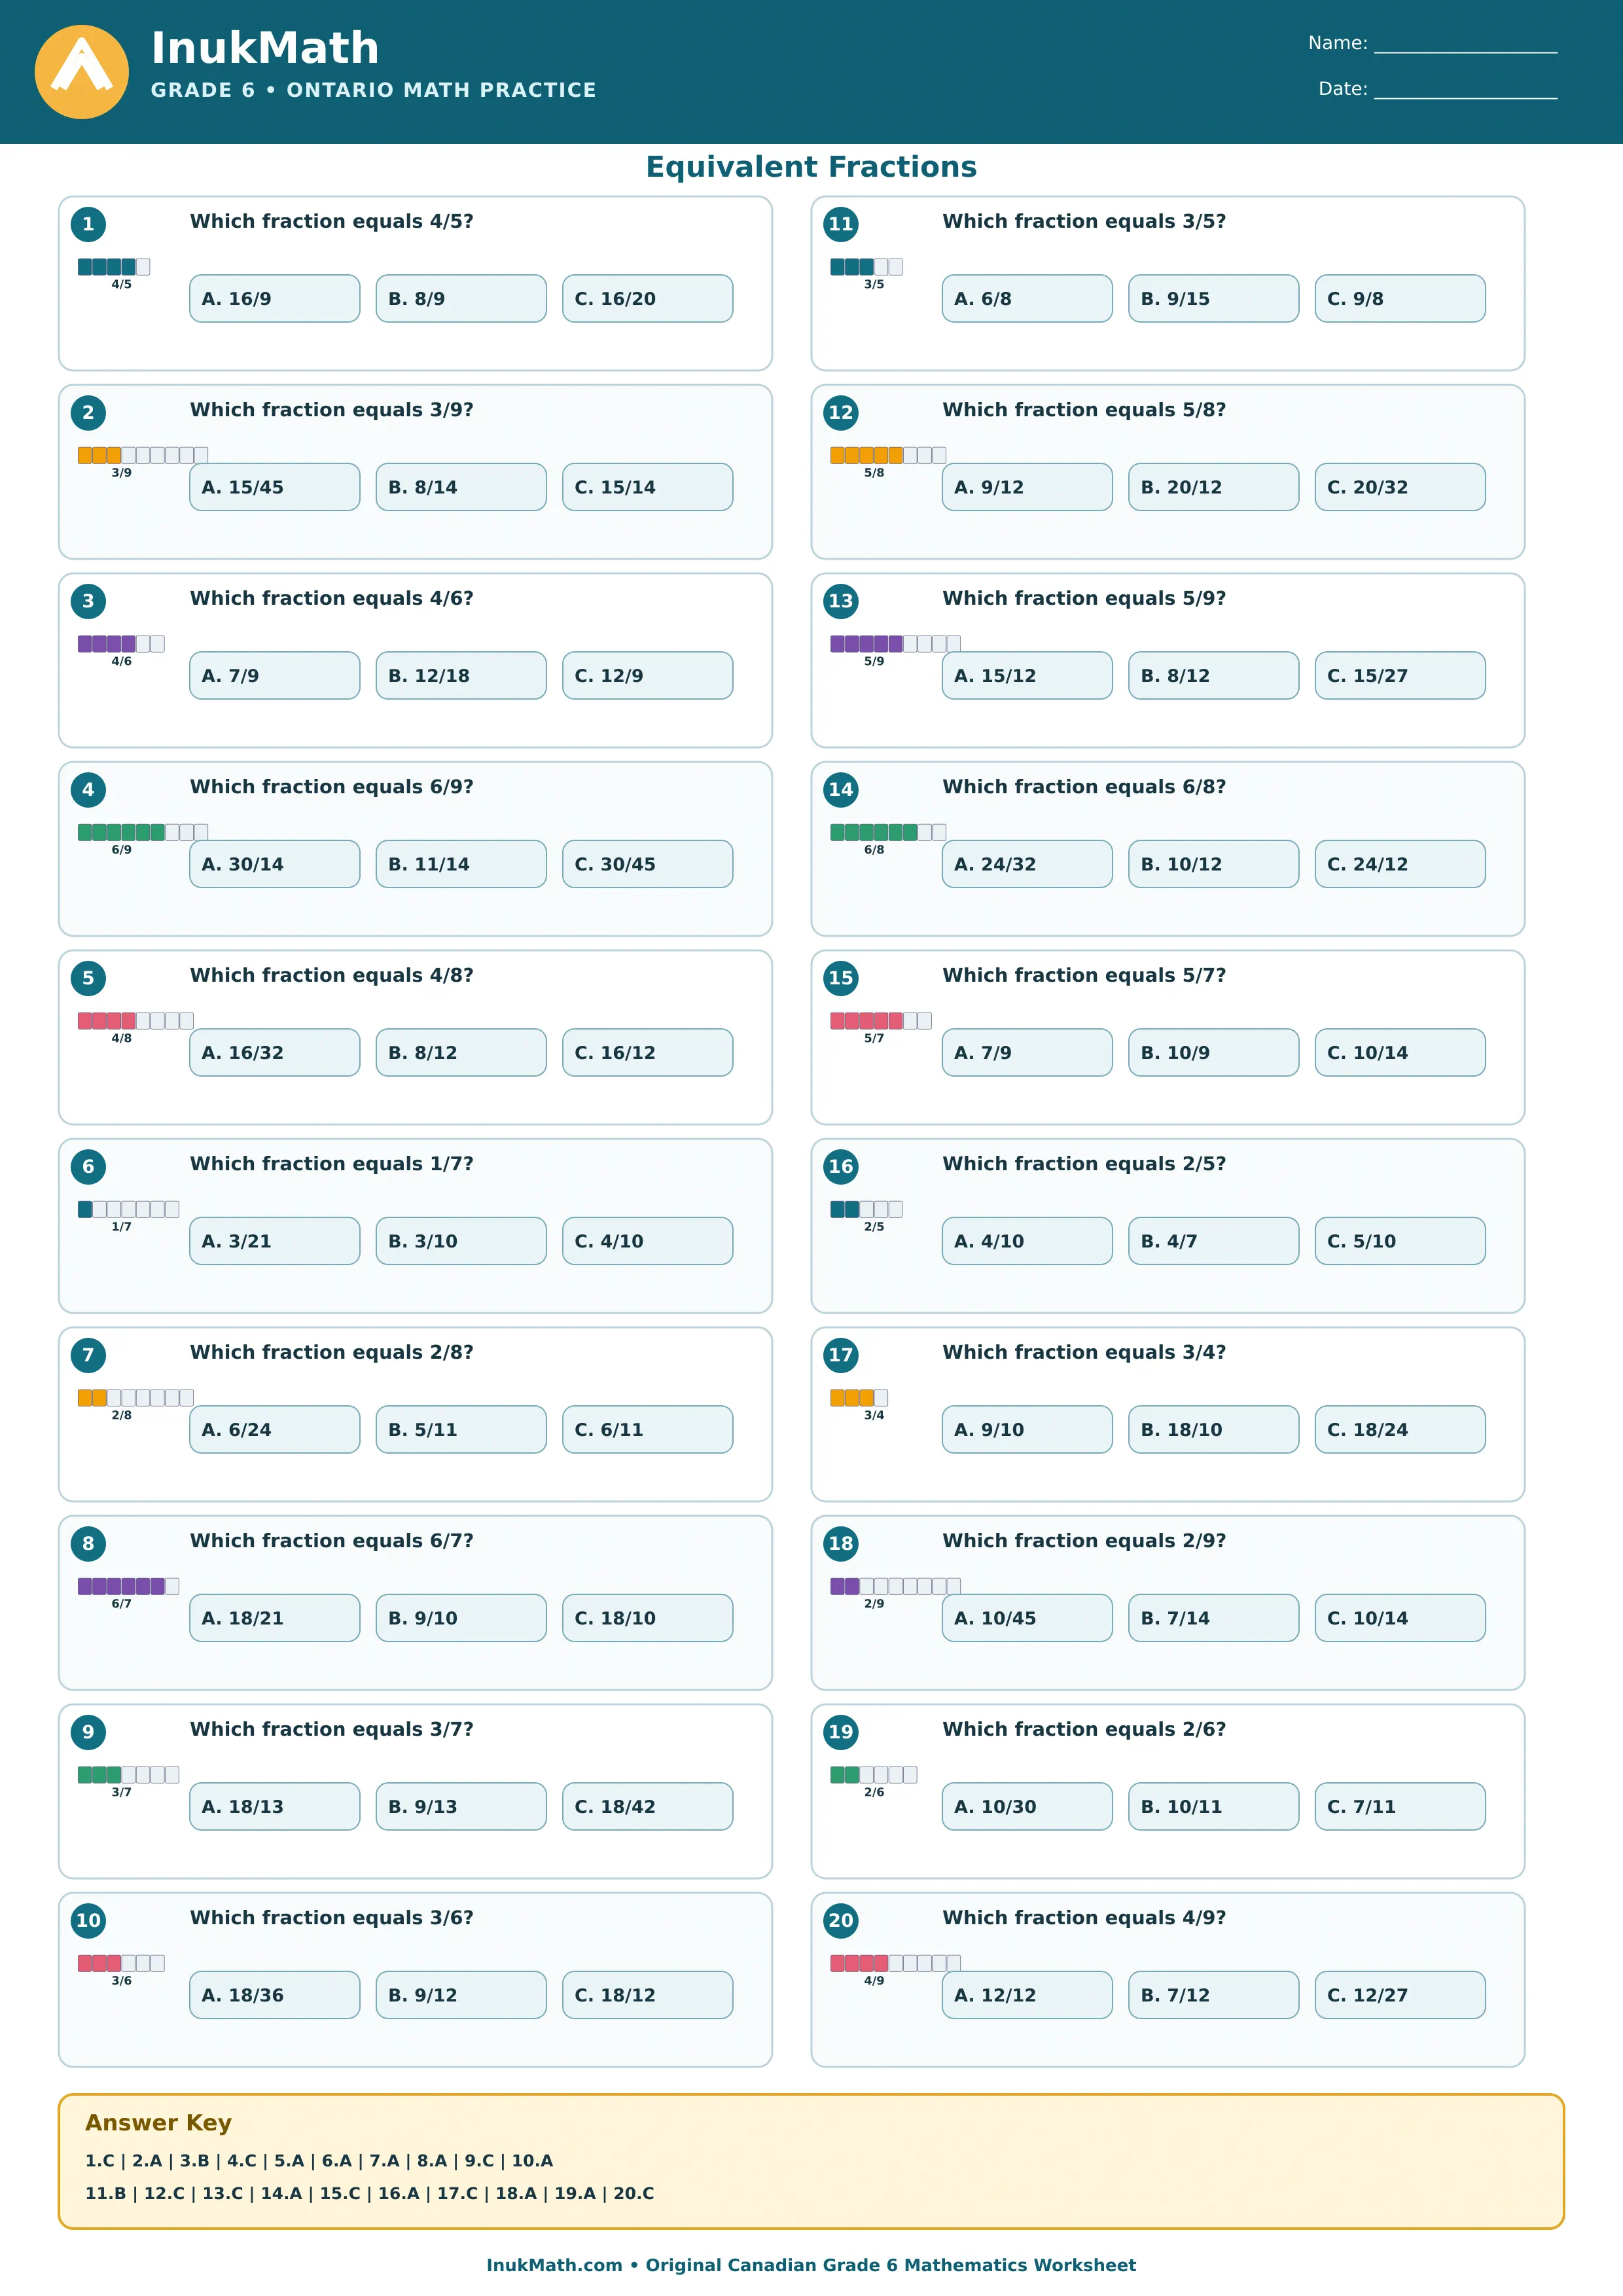Click the Date blank line field
Viewport: 1623px width, 2296px height.
tap(1466, 91)
